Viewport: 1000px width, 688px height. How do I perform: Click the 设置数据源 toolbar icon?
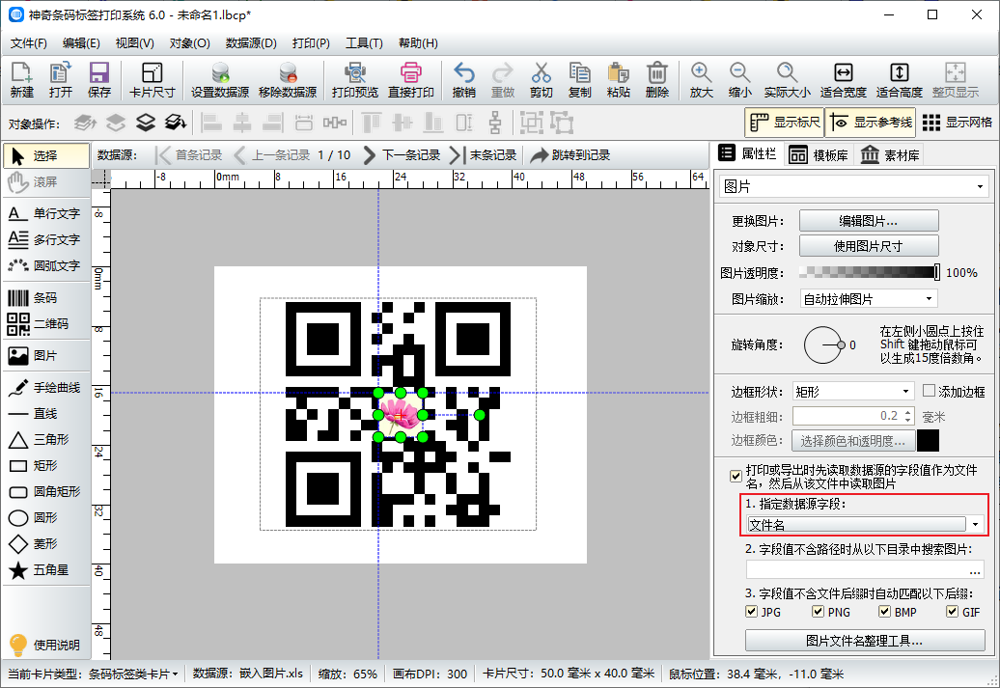(220, 80)
